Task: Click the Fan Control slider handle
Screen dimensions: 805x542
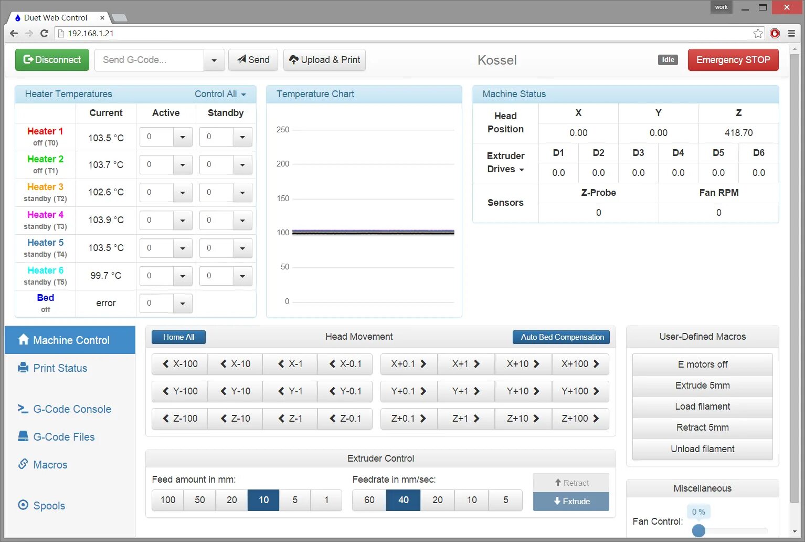Action: tap(698, 530)
